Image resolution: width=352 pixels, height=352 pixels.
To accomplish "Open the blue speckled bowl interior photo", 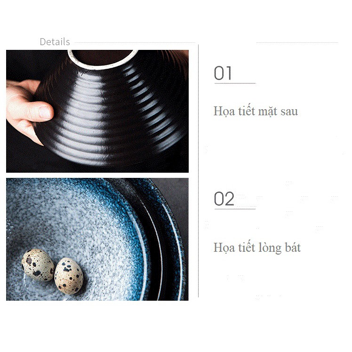I will coord(97,240).
